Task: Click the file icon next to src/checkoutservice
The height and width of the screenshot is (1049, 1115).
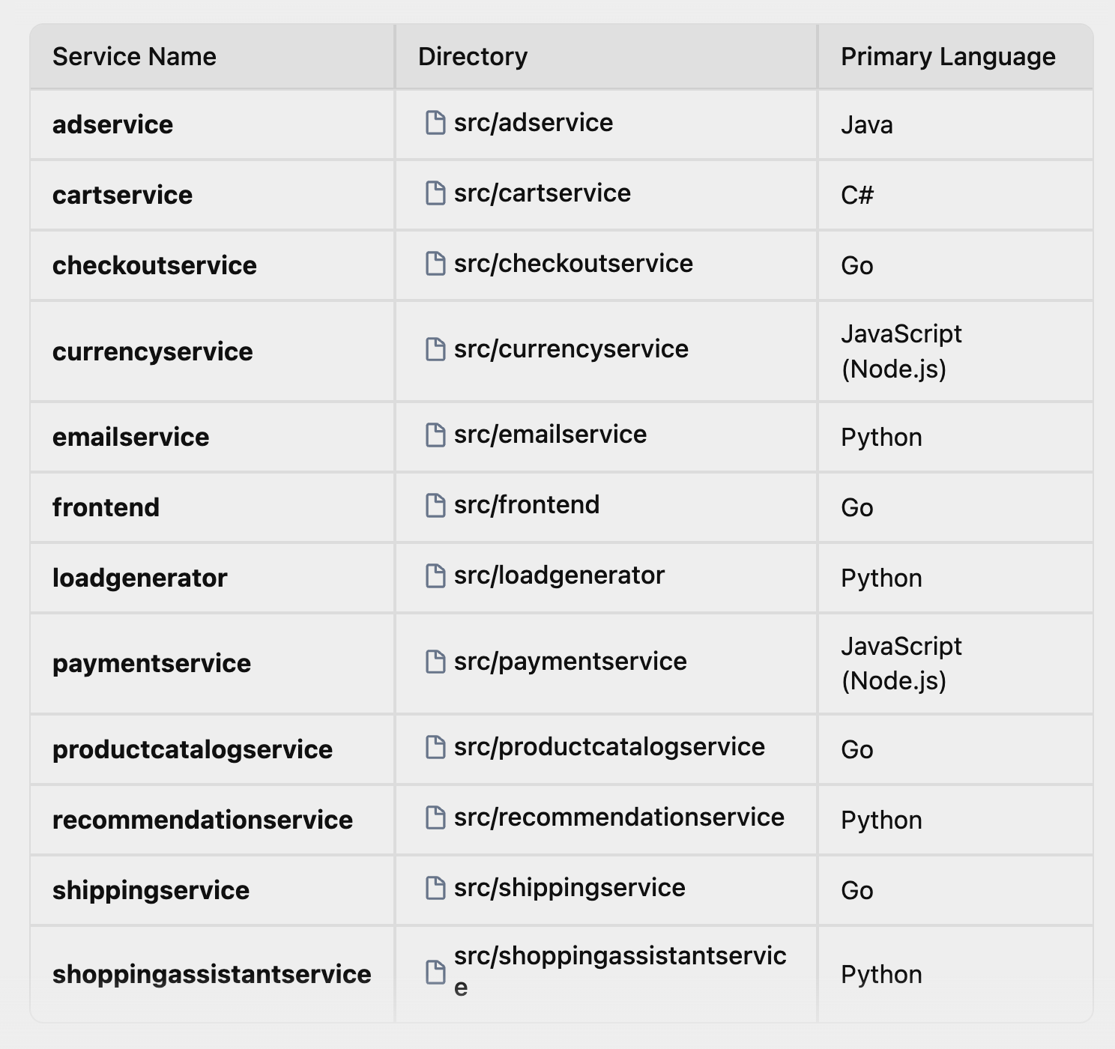Action: tap(435, 264)
